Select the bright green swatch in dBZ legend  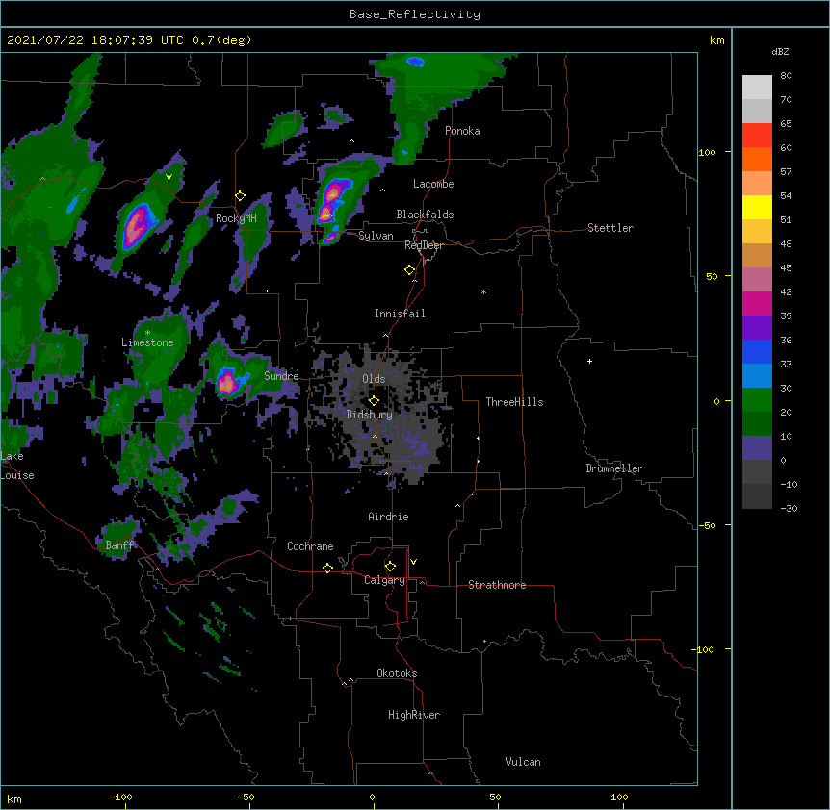pos(757,400)
